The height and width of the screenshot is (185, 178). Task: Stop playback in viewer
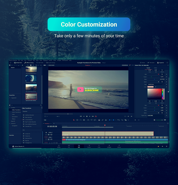(x=87, y=116)
